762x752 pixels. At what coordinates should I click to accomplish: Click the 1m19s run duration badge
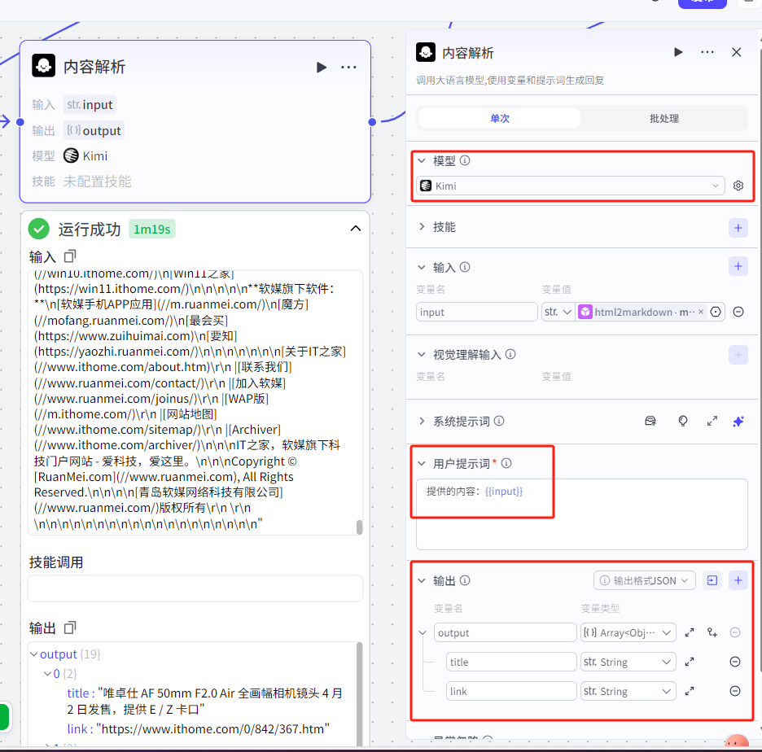coord(152,230)
